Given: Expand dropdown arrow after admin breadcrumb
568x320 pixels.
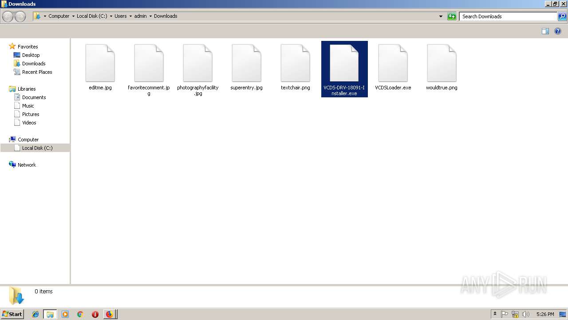Looking at the screenshot, I should pyautogui.click(x=150, y=16).
